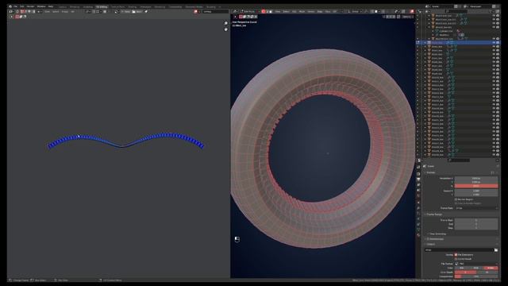The height and width of the screenshot is (286, 508).
Task: Open the View Layer properties tab icon
Action: click(418, 184)
